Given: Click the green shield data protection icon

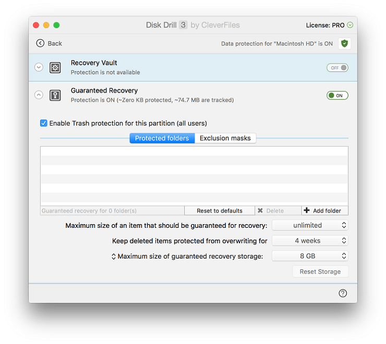Looking at the screenshot, I should pyautogui.click(x=344, y=44).
